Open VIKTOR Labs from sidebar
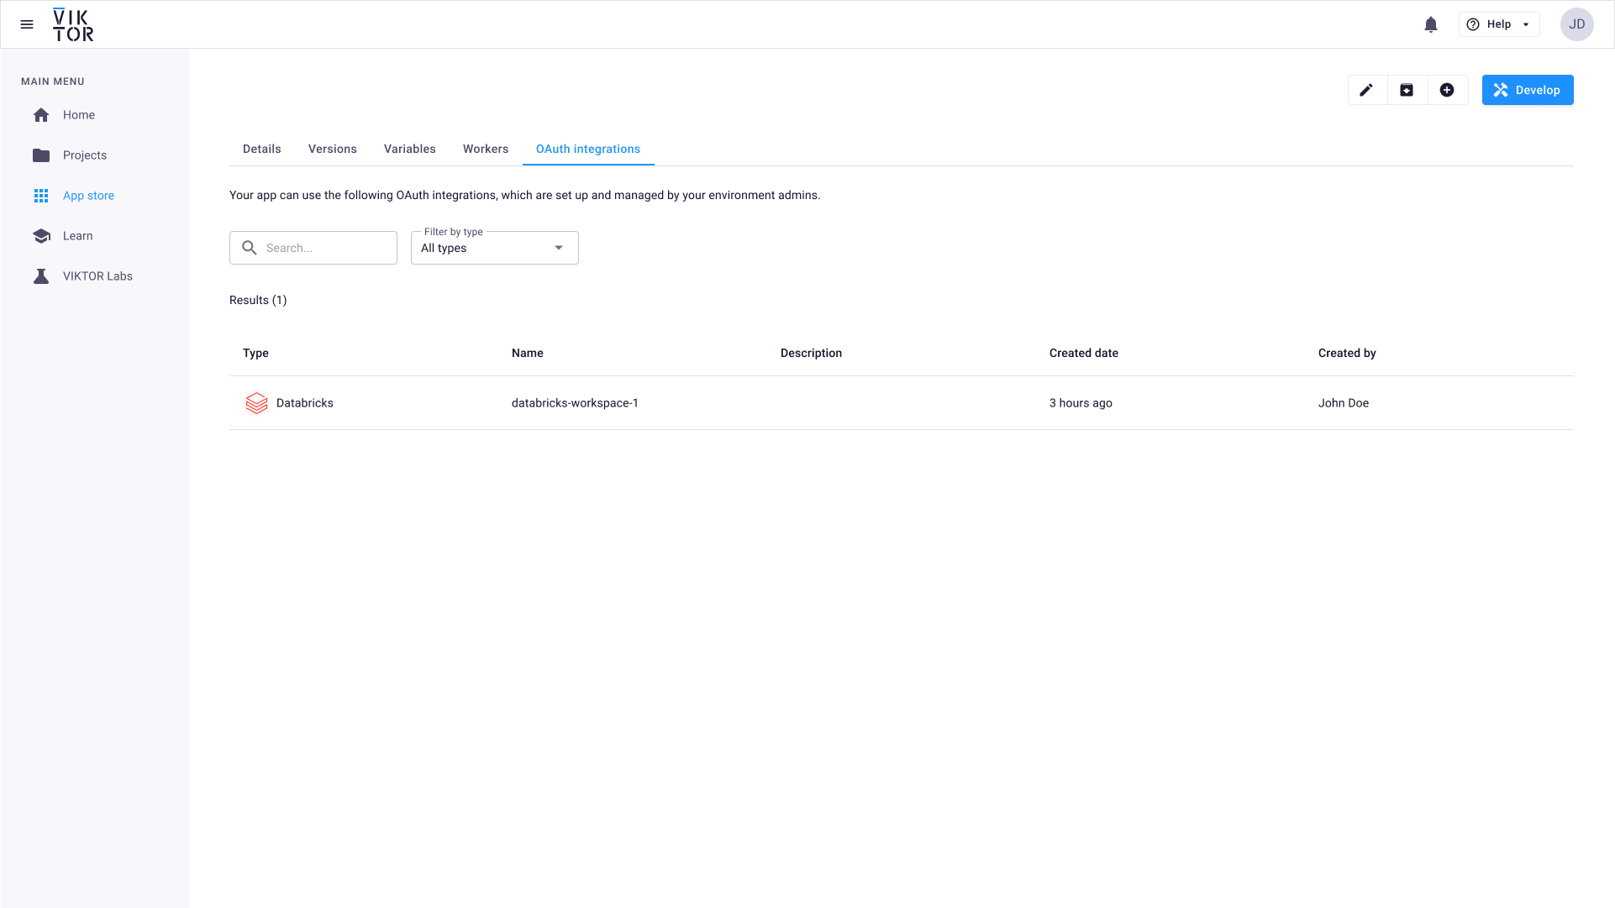The image size is (1615, 908). point(97,276)
